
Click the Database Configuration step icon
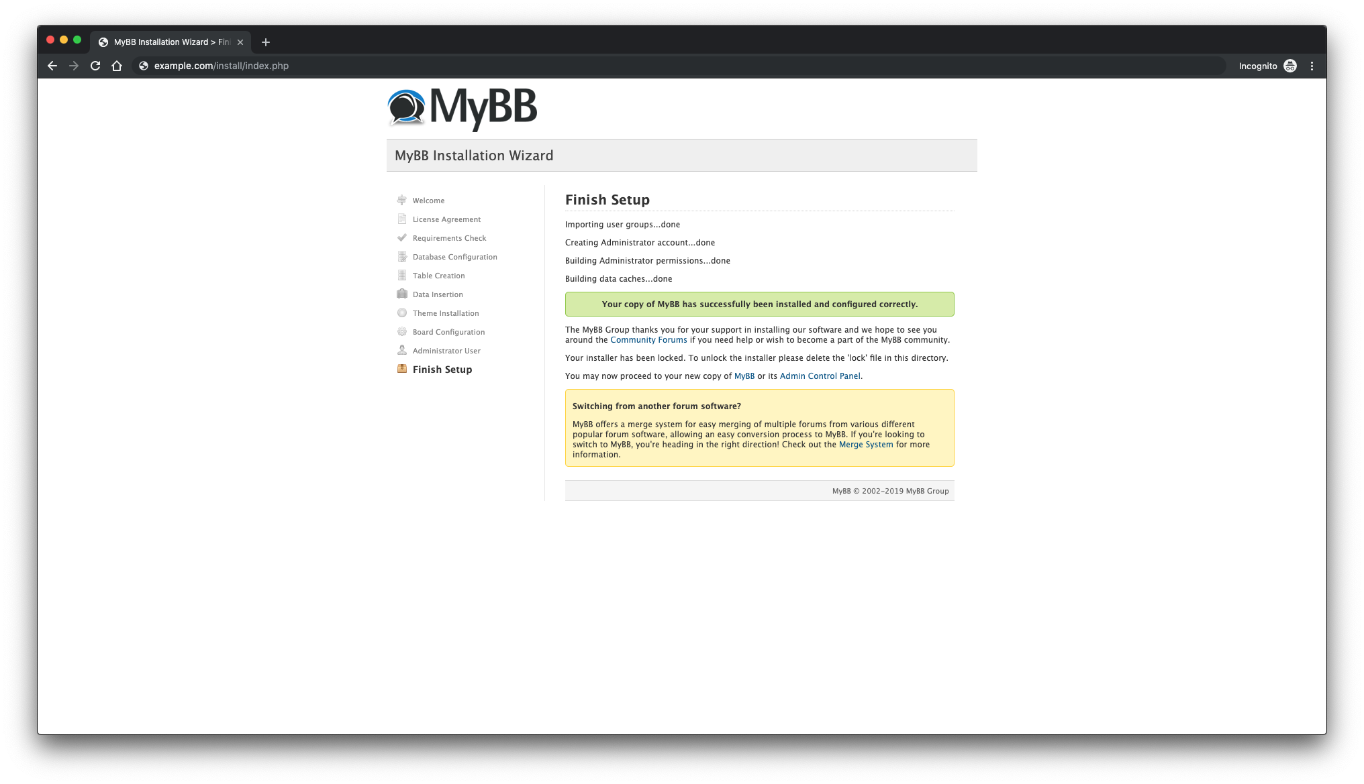[400, 256]
